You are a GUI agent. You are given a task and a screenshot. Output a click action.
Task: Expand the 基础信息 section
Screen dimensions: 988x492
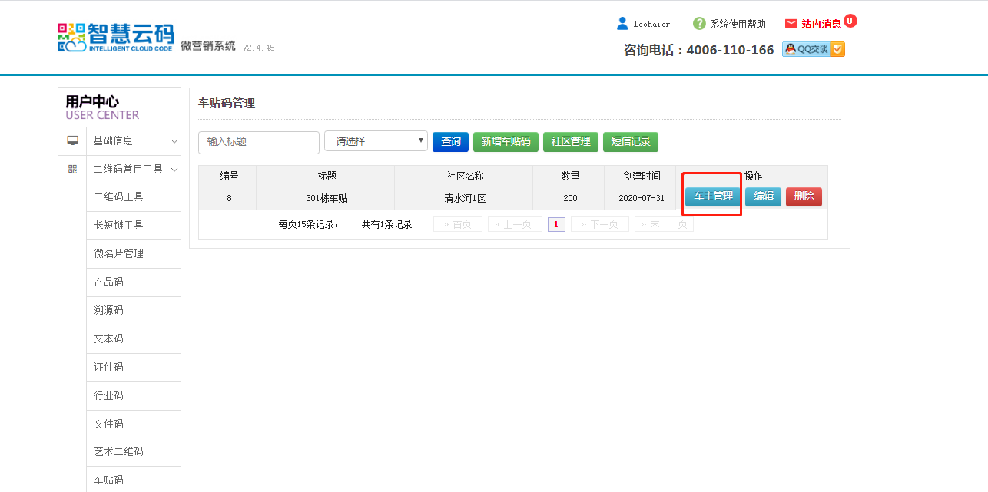click(134, 140)
